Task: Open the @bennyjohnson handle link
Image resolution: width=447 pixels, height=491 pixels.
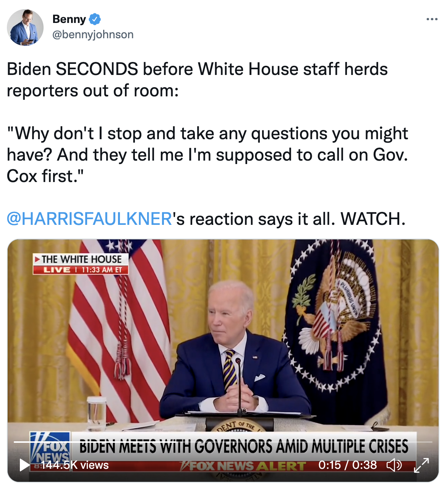Action: [x=93, y=34]
